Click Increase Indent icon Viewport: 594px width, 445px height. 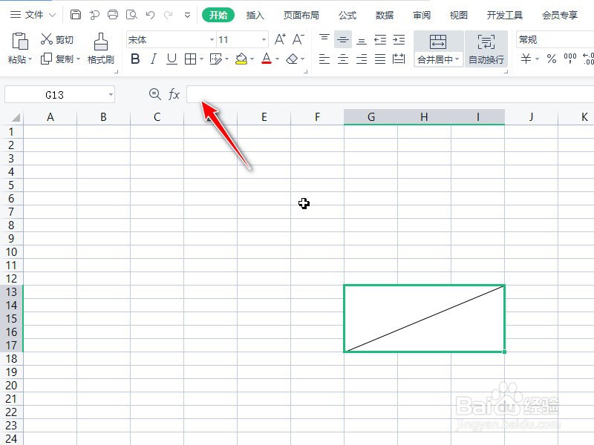click(x=399, y=40)
